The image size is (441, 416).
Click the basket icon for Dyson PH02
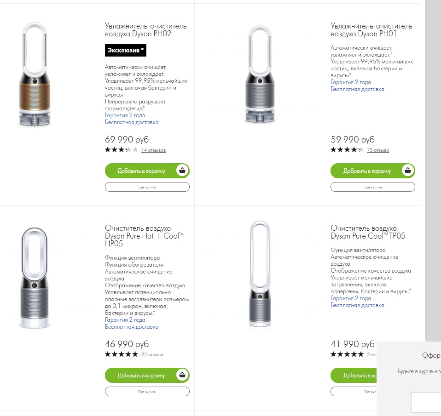click(x=182, y=171)
